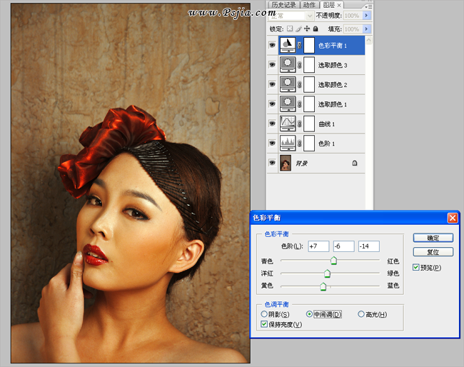The height and width of the screenshot is (367, 464).
Task: Click the lock all padlock icon
Action: [x=316, y=29]
